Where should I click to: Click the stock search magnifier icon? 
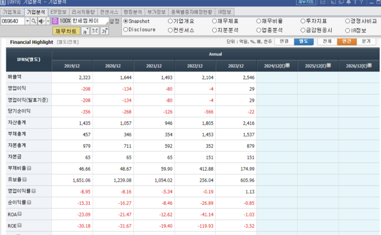(x=34, y=21)
